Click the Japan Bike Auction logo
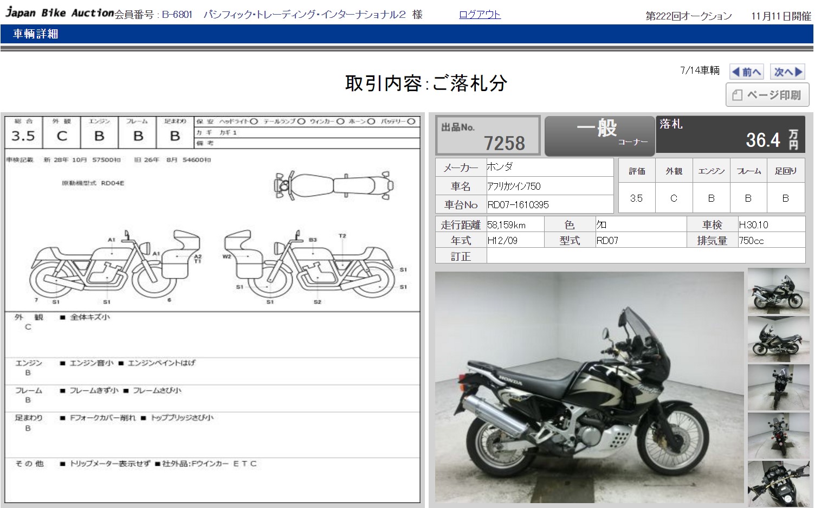821x508 pixels. 59,12
